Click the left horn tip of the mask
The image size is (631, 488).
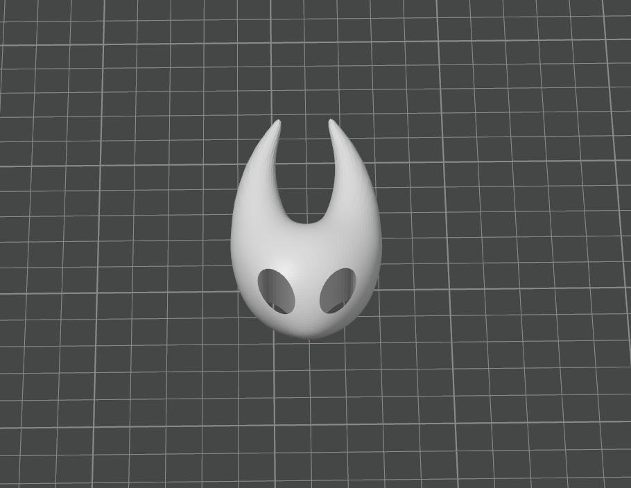tap(277, 123)
